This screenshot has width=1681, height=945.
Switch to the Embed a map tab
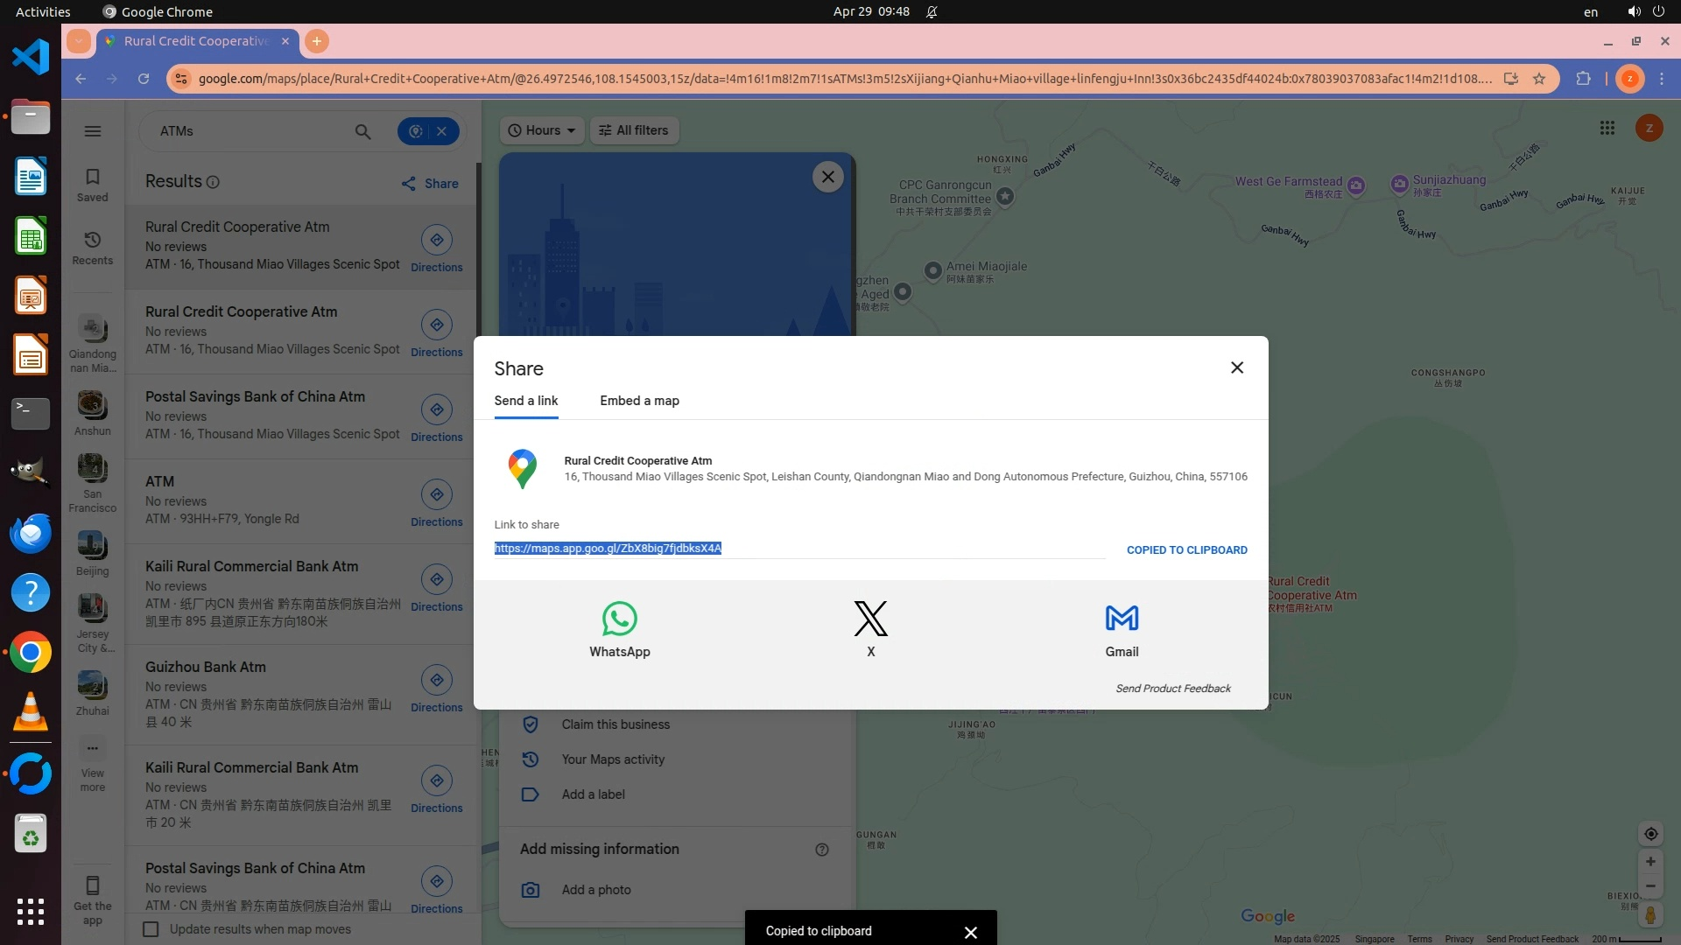639,401
